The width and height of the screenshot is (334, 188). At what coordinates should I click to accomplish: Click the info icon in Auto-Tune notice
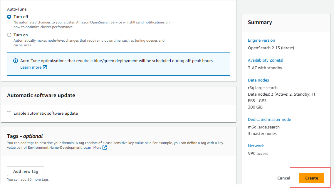click(x=16, y=61)
